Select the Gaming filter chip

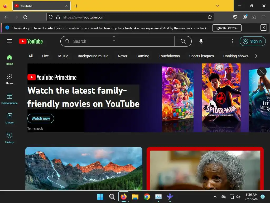click(143, 56)
